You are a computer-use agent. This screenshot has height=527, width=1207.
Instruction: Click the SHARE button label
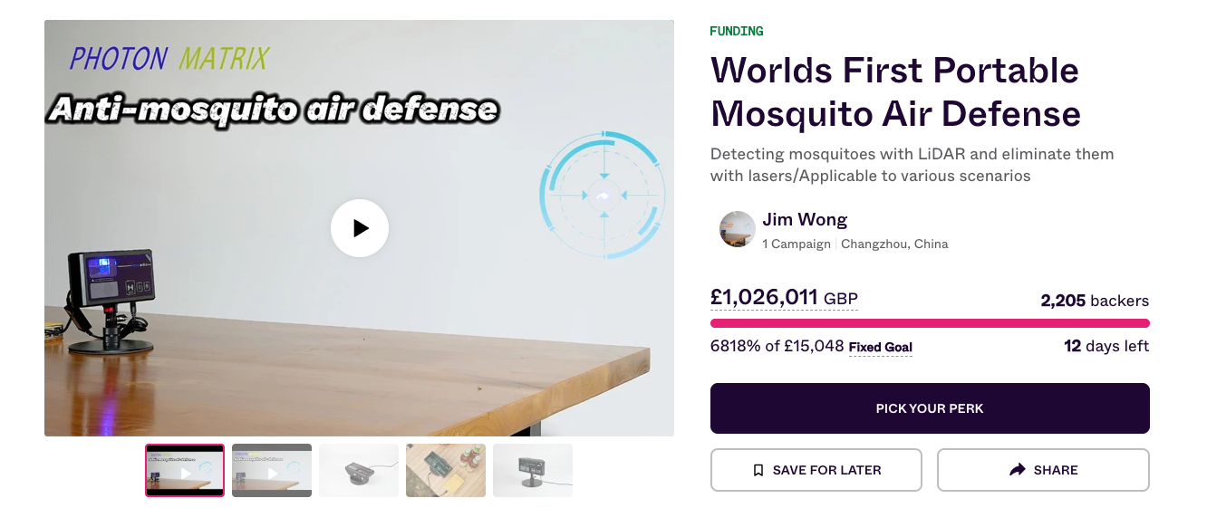[x=1056, y=471]
